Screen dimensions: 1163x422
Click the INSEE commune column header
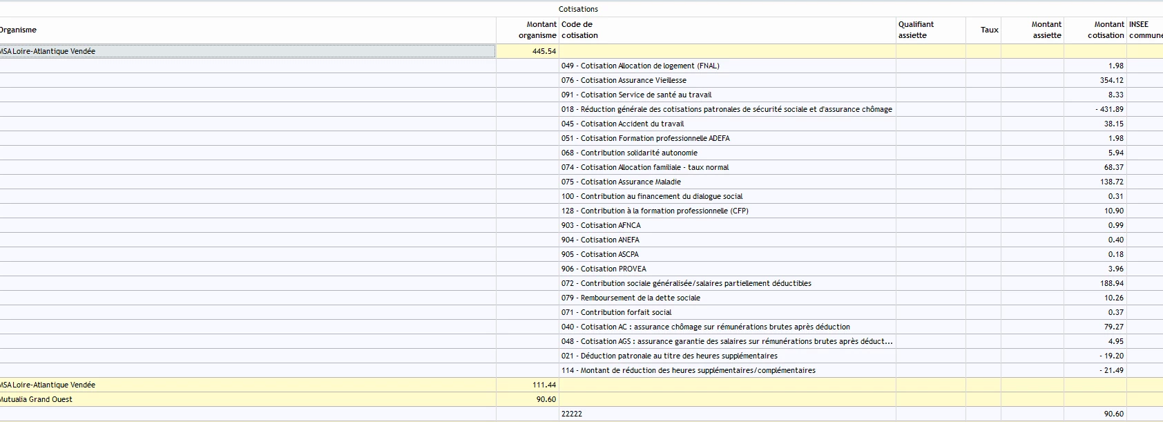point(1144,30)
